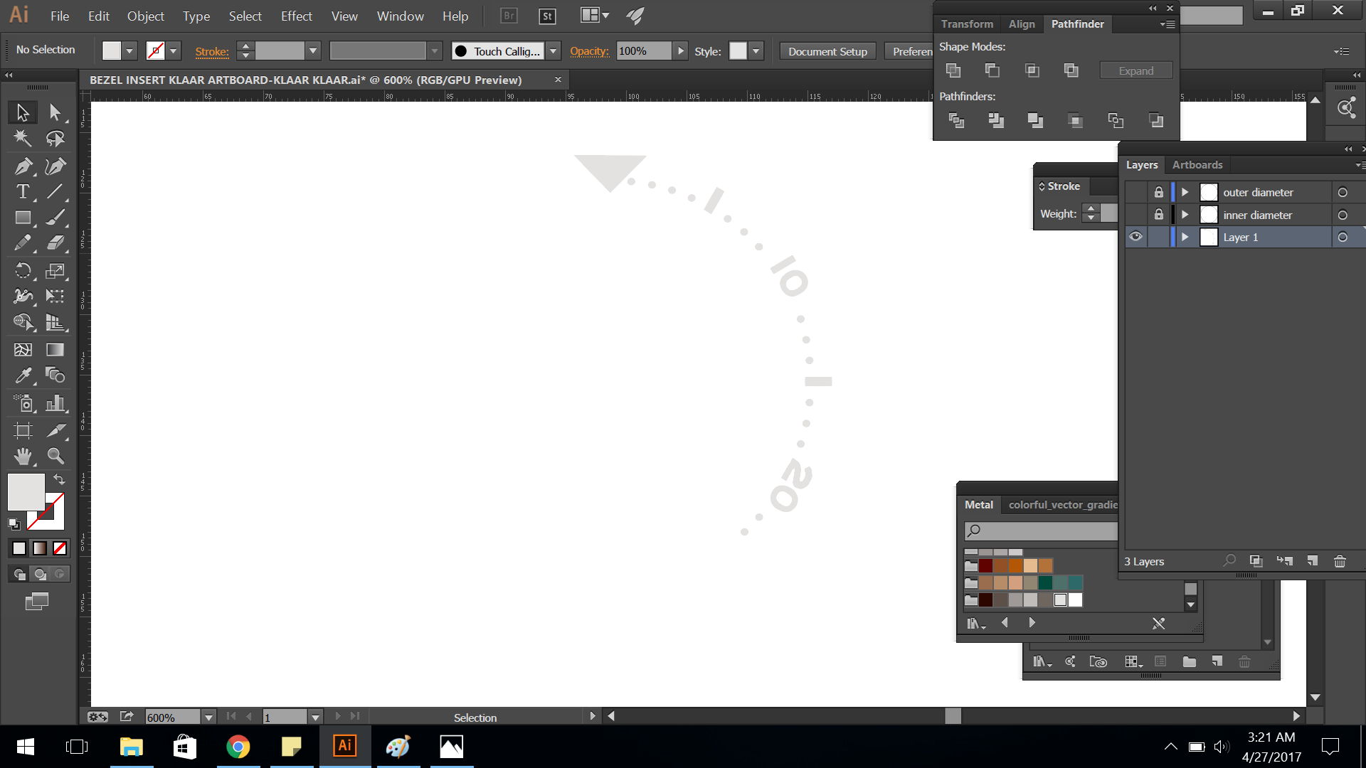Click the Document Setup button
1366x768 pixels.
(827, 51)
